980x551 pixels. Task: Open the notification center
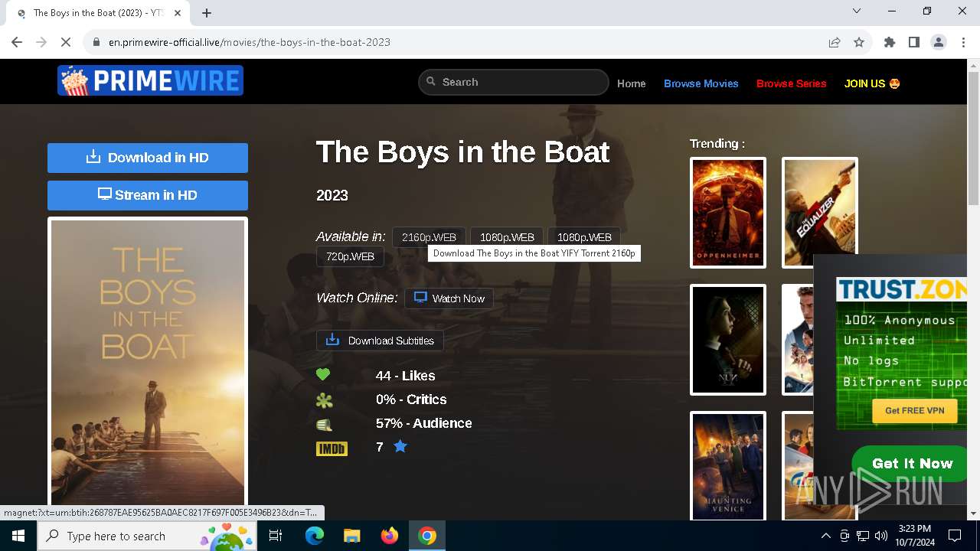955,536
